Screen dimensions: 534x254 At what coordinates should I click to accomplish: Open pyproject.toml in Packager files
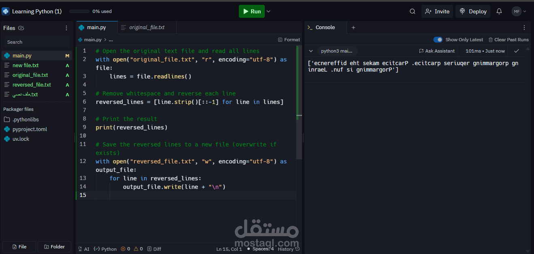36,129
